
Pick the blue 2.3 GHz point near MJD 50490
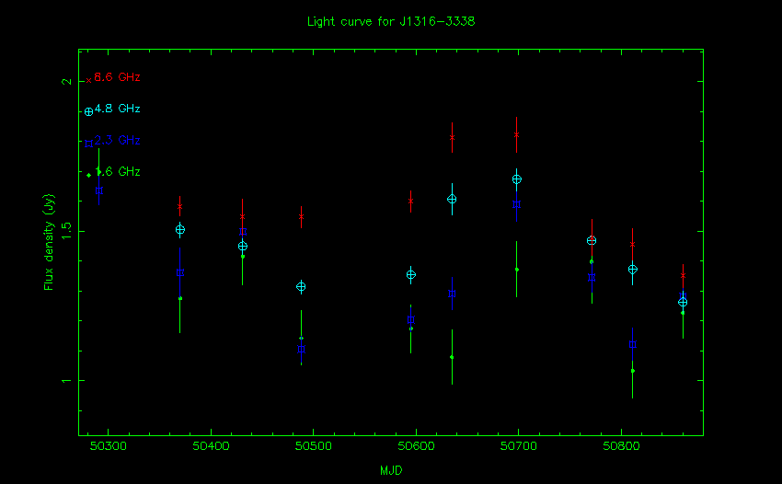(x=301, y=350)
